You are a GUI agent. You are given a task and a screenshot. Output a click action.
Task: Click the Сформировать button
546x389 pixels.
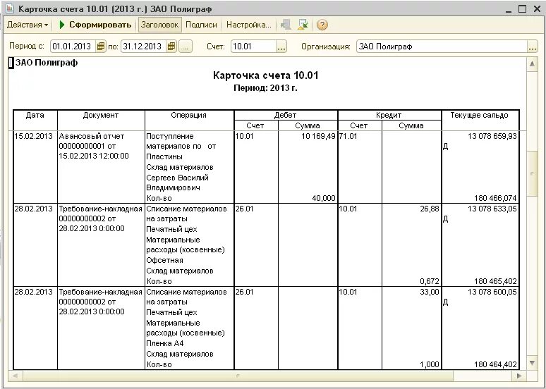(95, 25)
